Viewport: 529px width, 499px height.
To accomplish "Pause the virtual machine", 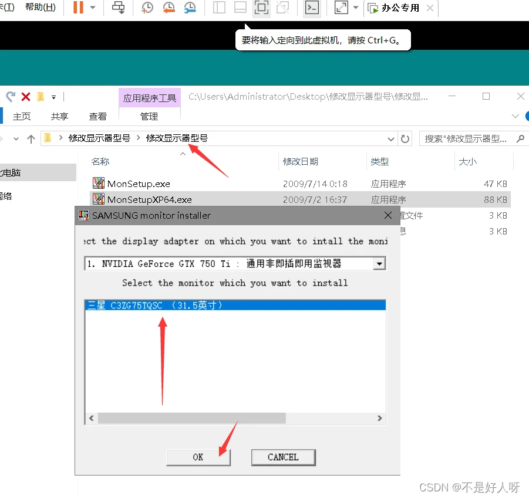I will pyautogui.click(x=78, y=7).
